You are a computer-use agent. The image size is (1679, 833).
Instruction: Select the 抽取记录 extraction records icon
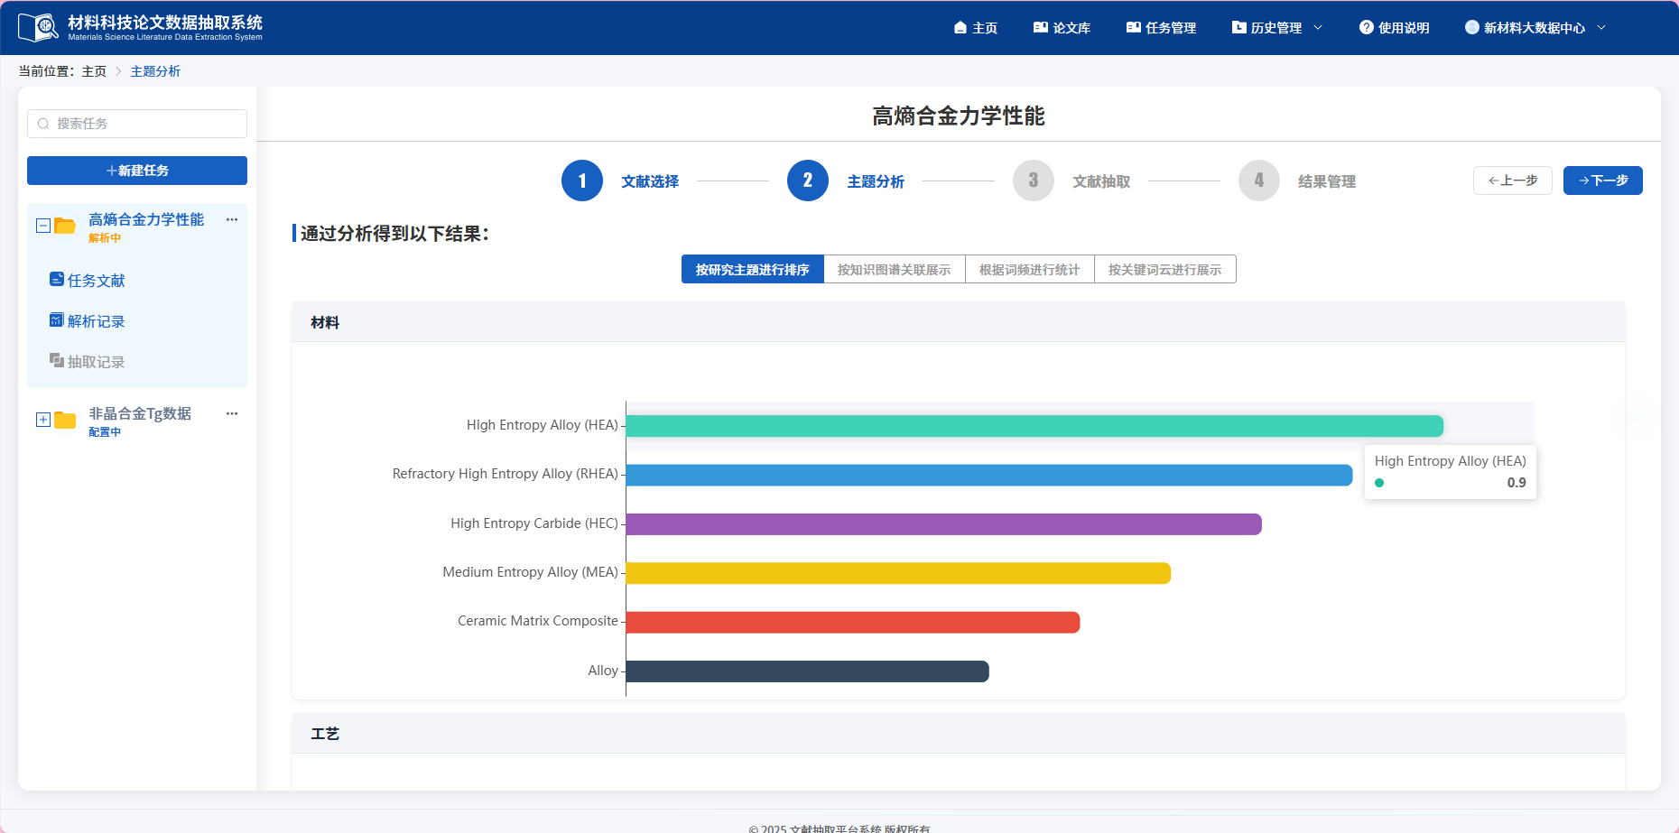click(56, 360)
